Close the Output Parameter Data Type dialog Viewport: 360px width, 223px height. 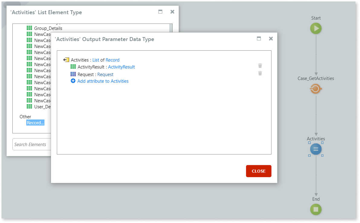coord(271,39)
